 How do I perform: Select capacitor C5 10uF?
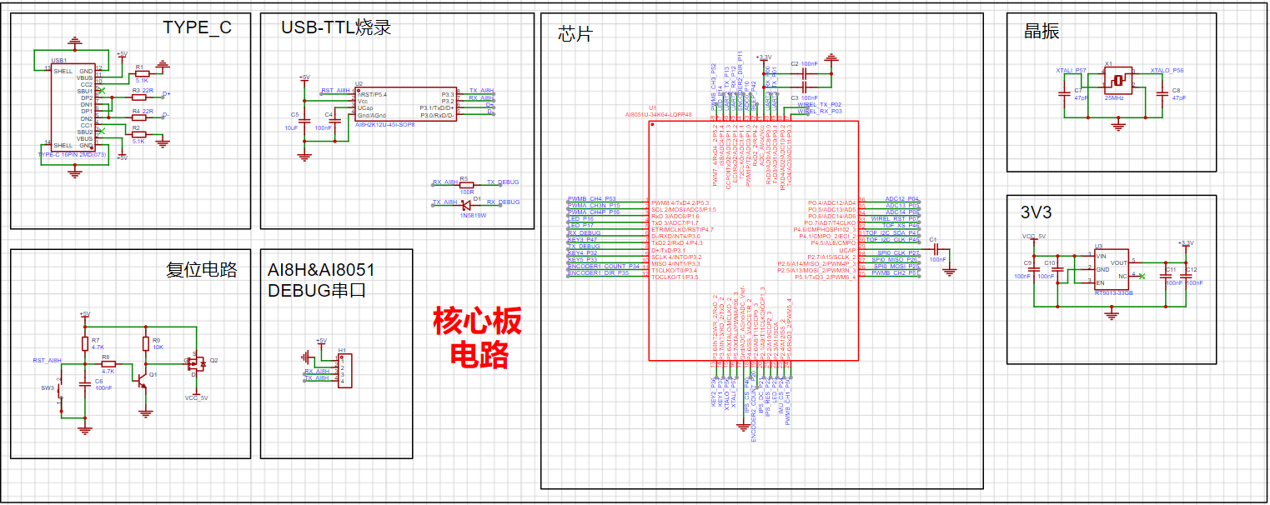(303, 121)
